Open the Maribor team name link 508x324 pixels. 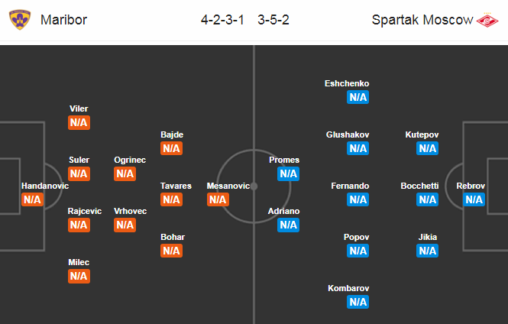point(64,20)
